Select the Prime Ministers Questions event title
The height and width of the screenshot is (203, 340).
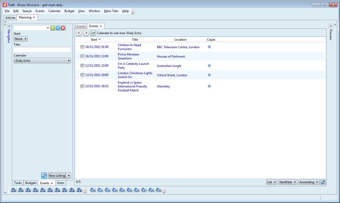(129, 56)
